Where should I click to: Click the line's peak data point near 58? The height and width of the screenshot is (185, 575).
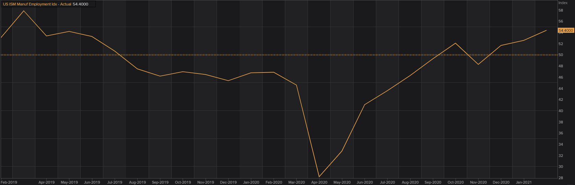click(x=24, y=11)
